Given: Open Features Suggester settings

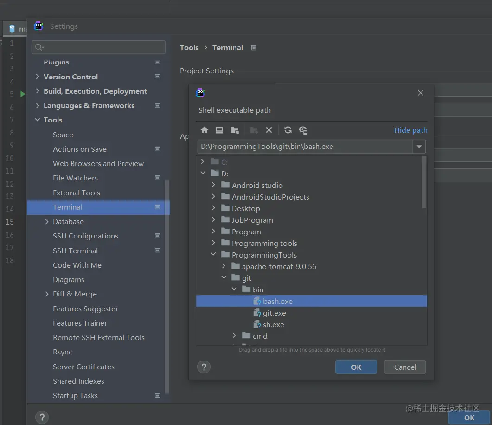Looking at the screenshot, I should point(85,309).
